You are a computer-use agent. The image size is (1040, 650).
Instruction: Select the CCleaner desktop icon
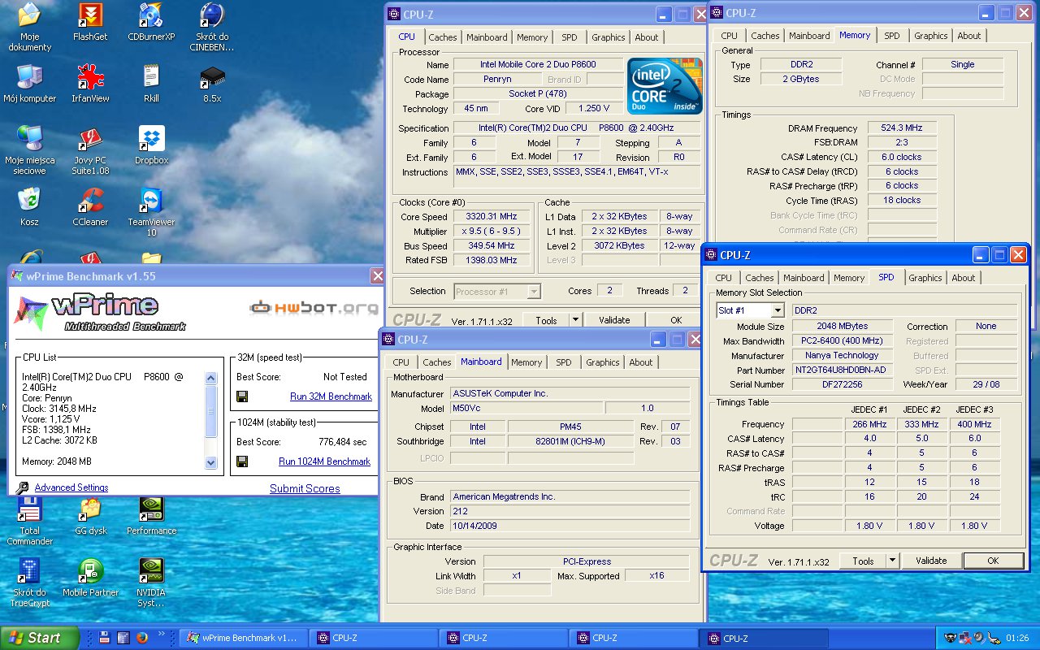tap(90, 201)
